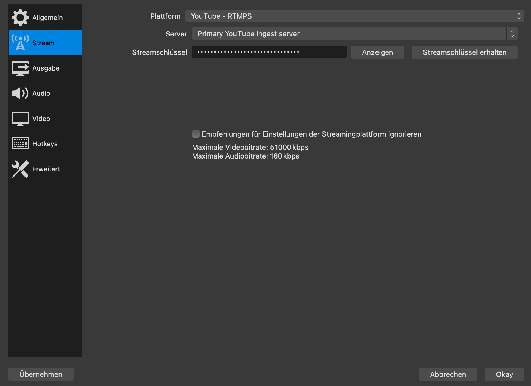Image resolution: width=531 pixels, height=386 pixels.
Task: Click the Anzeigen button
Action: pyautogui.click(x=377, y=52)
